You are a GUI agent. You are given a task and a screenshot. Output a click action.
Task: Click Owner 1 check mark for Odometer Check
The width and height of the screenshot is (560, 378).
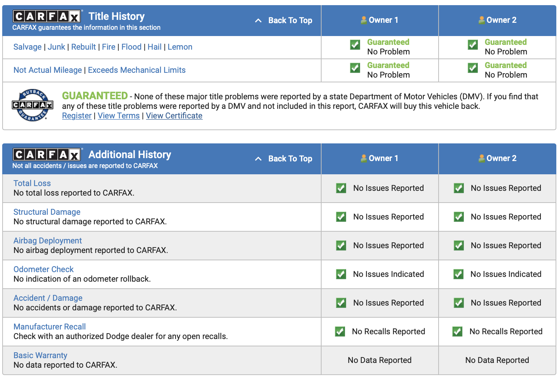tap(341, 274)
